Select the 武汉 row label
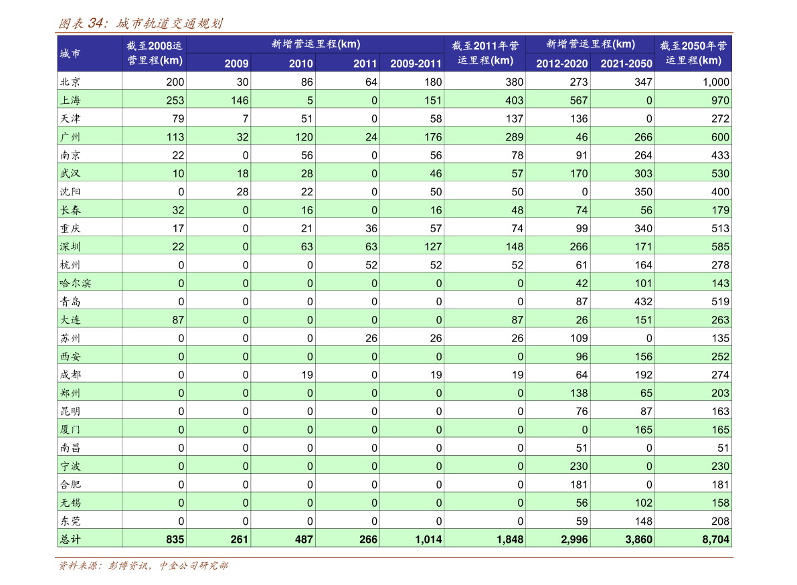Screen dimensions: 797x585 tap(70, 173)
